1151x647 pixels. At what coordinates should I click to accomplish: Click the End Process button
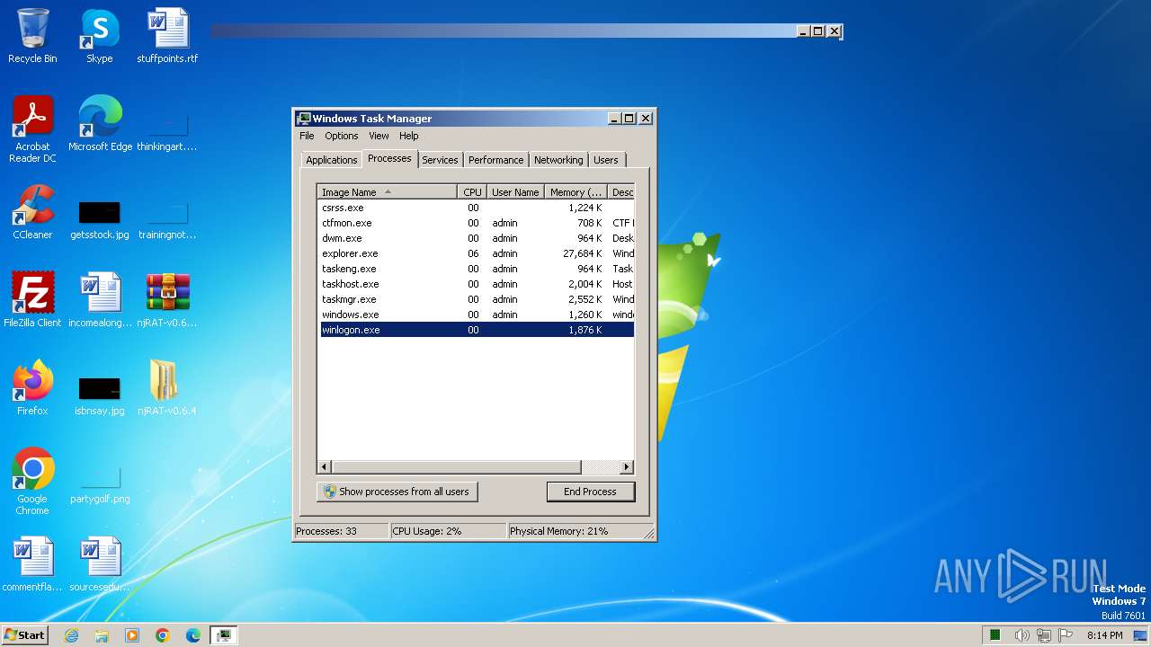(591, 492)
